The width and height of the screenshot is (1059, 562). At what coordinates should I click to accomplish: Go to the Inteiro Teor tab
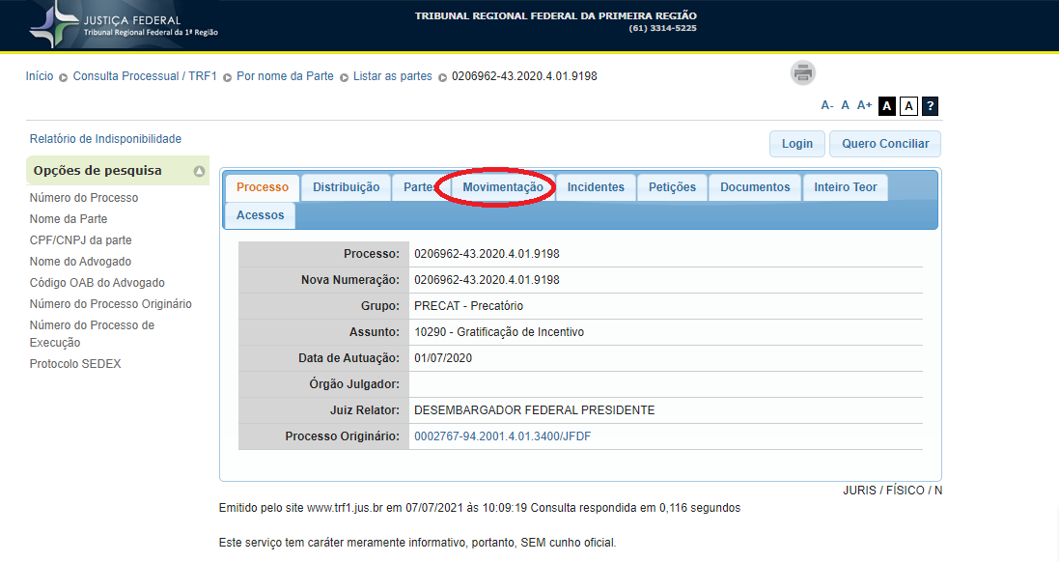[x=845, y=187]
